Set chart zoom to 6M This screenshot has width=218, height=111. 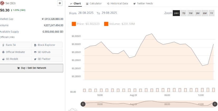(x=205, y=13)
